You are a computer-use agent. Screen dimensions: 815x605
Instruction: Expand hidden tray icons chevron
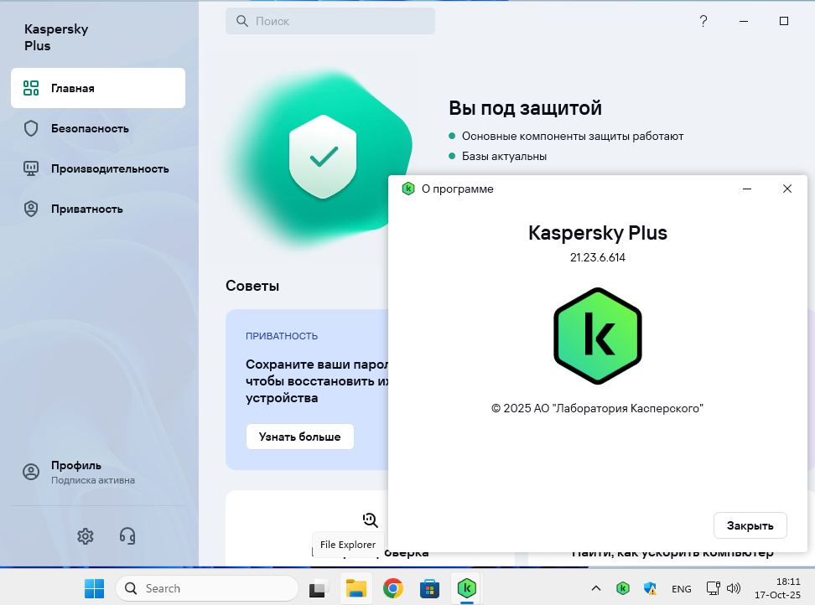point(596,588)
